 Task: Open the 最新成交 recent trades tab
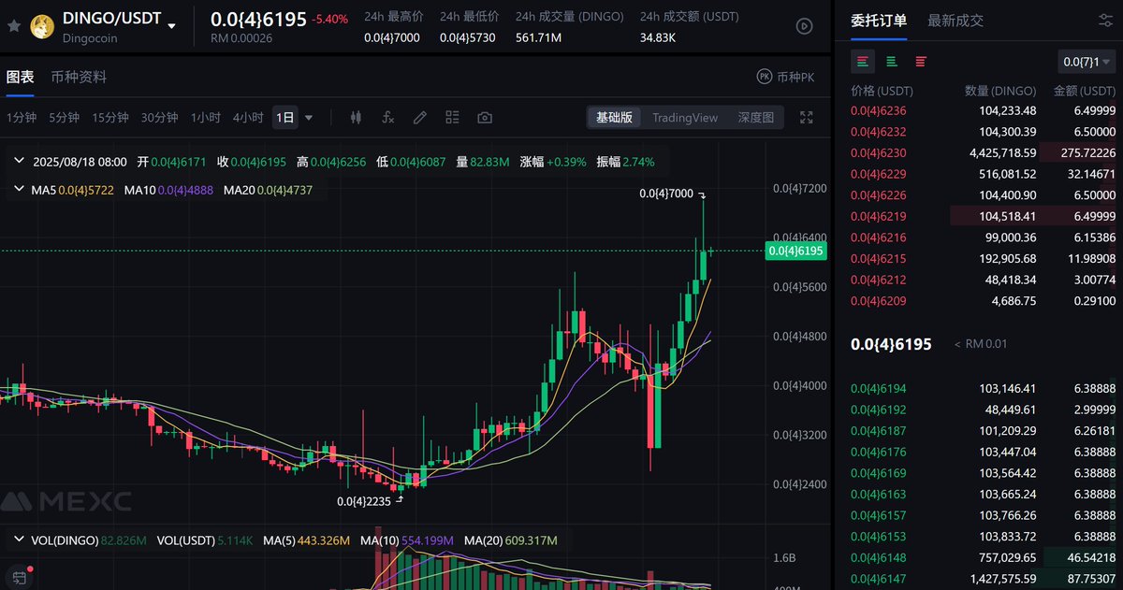955,21
